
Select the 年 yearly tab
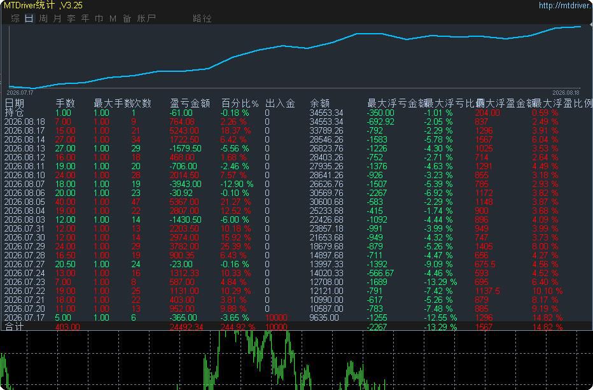pos(85,18)
